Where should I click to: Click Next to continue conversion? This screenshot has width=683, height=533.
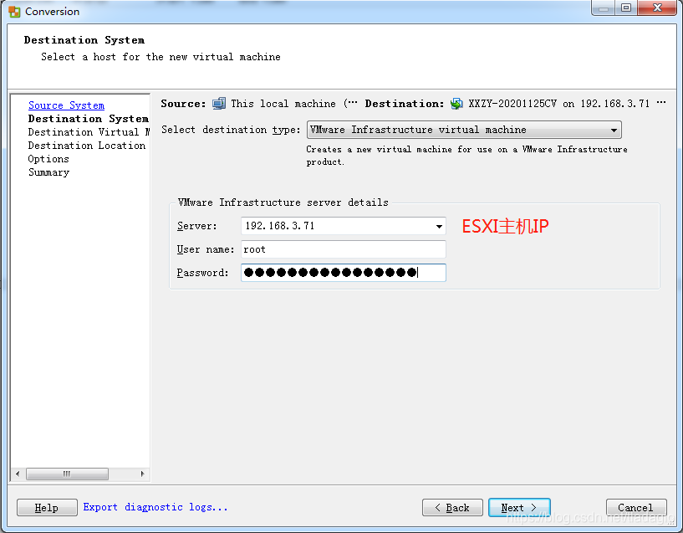519,508
